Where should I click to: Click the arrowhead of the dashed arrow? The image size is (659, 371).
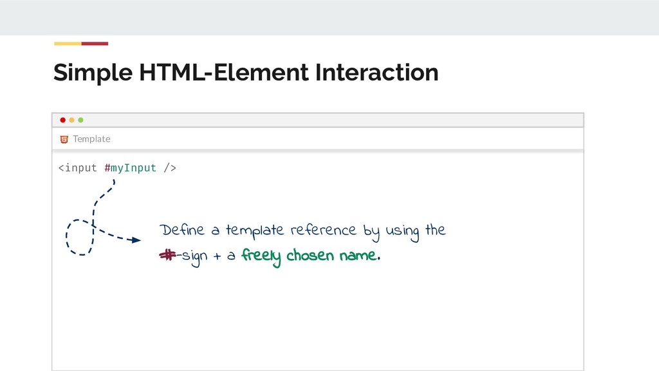[x=135, y=240]
